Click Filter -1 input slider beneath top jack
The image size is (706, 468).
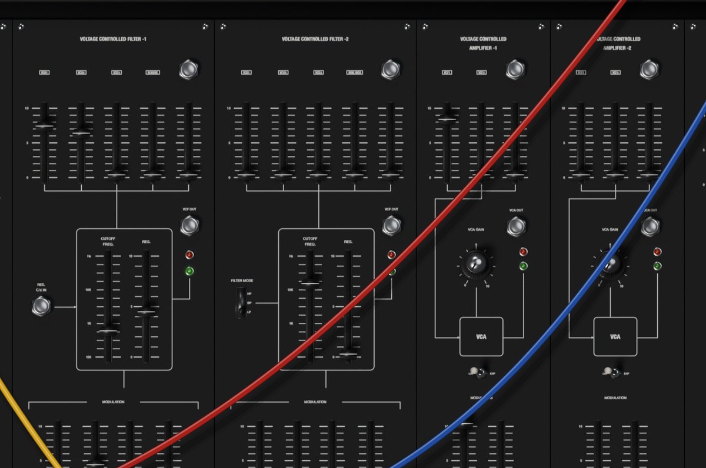pos(188,175)
